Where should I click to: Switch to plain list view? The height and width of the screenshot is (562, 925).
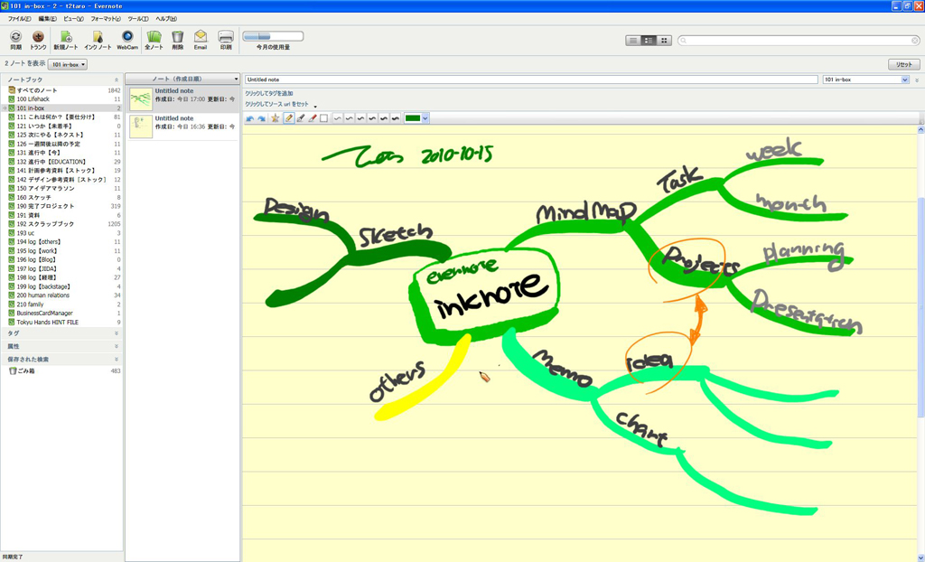(633, 41)
